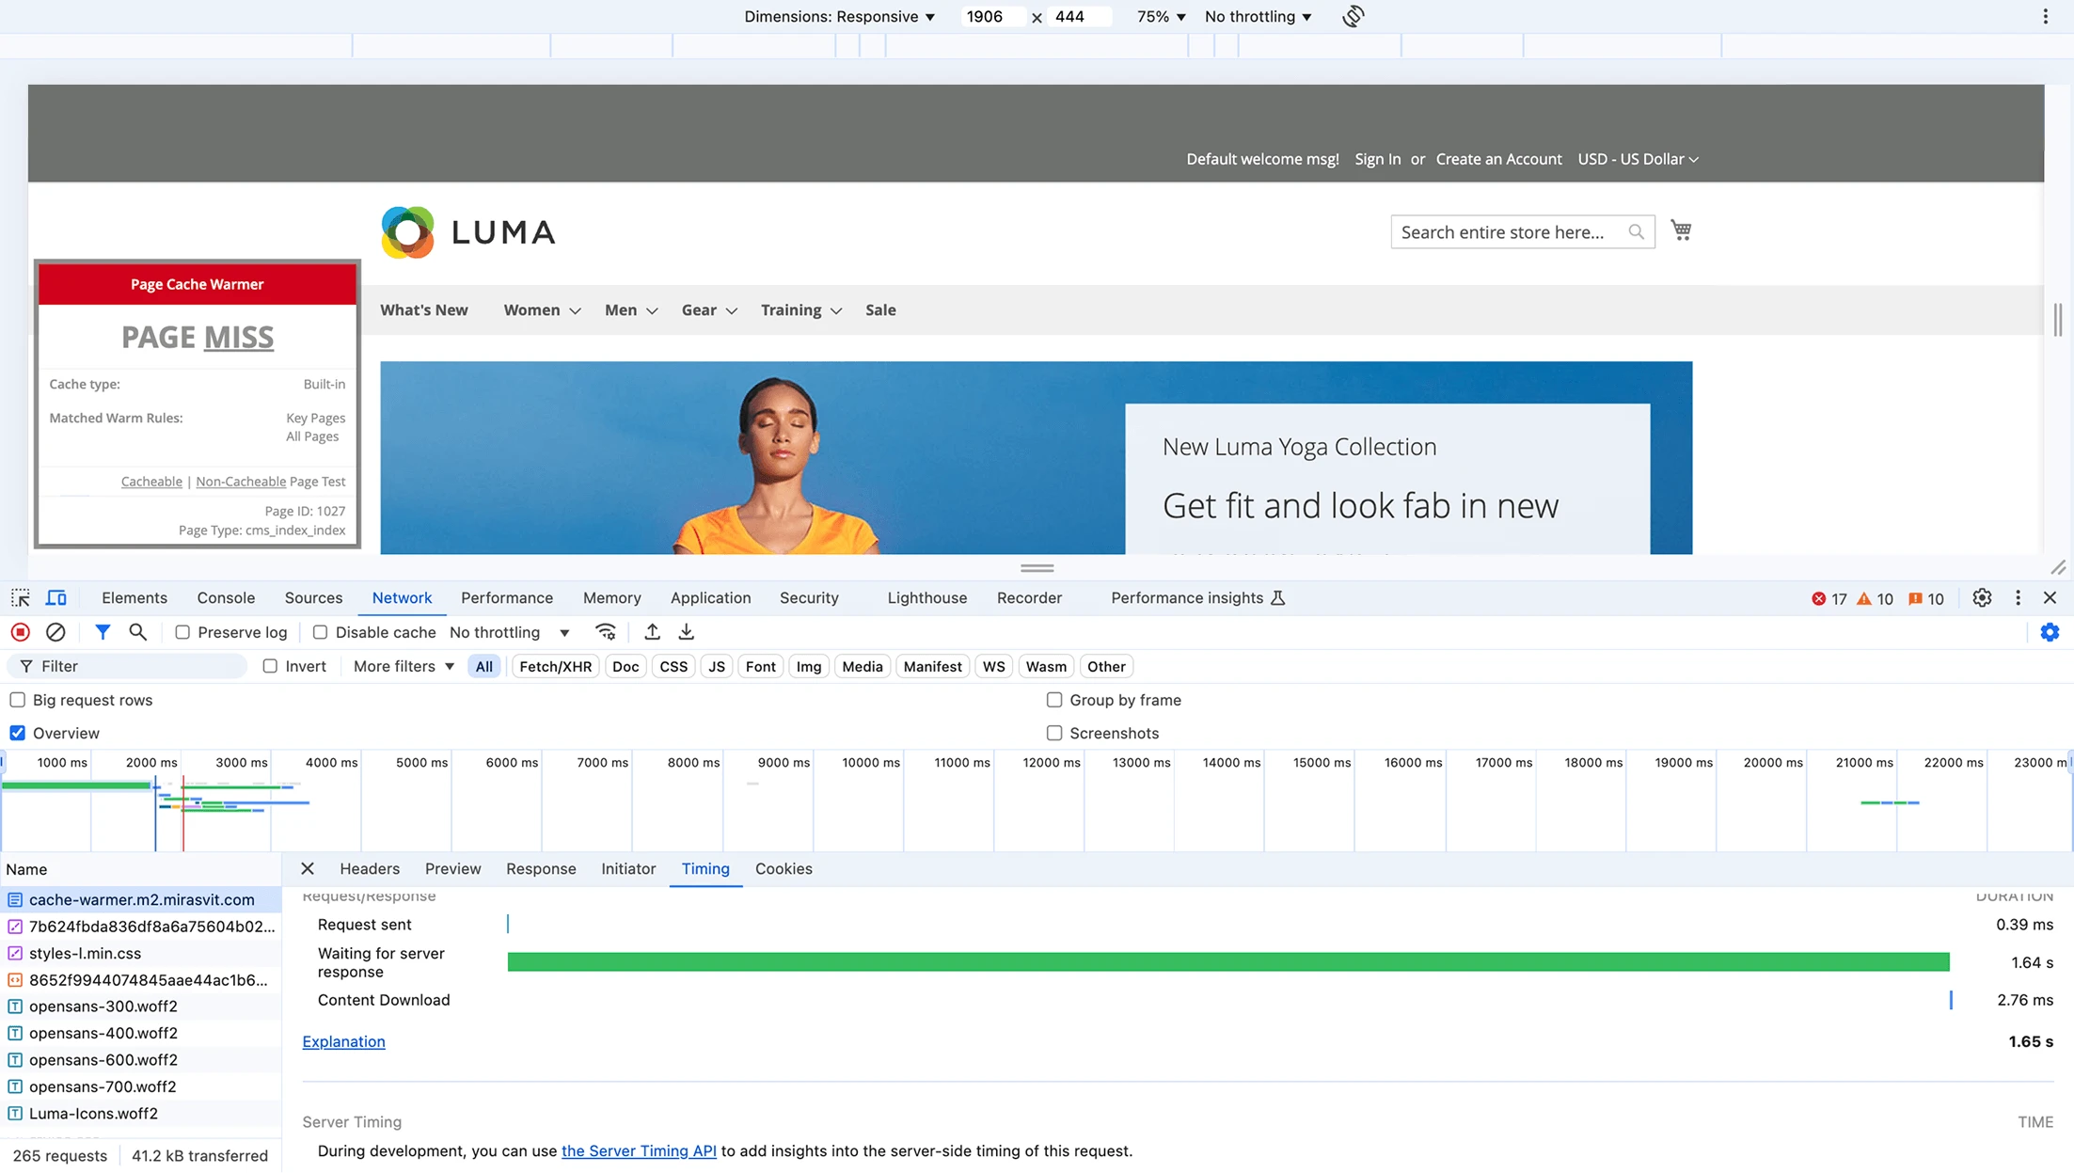Open the network conditions panel
Viewport: 2074px width, 1173px height.
tap(606, 632)
